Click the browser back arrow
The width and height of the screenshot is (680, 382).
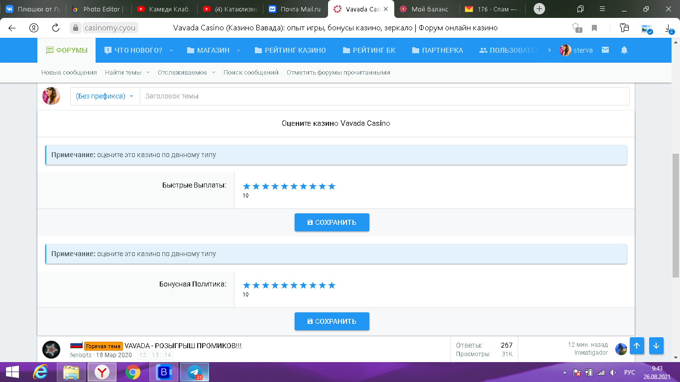coord(12,28)
